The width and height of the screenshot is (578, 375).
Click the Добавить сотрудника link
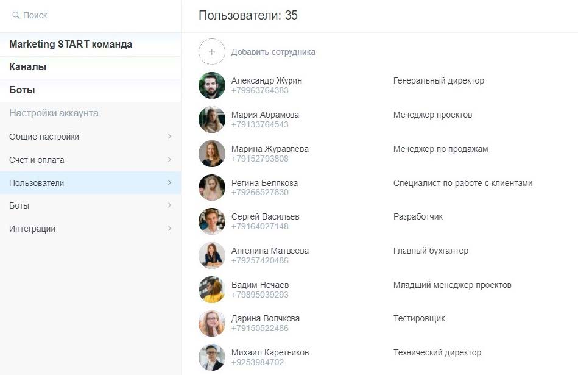(273, 52)
